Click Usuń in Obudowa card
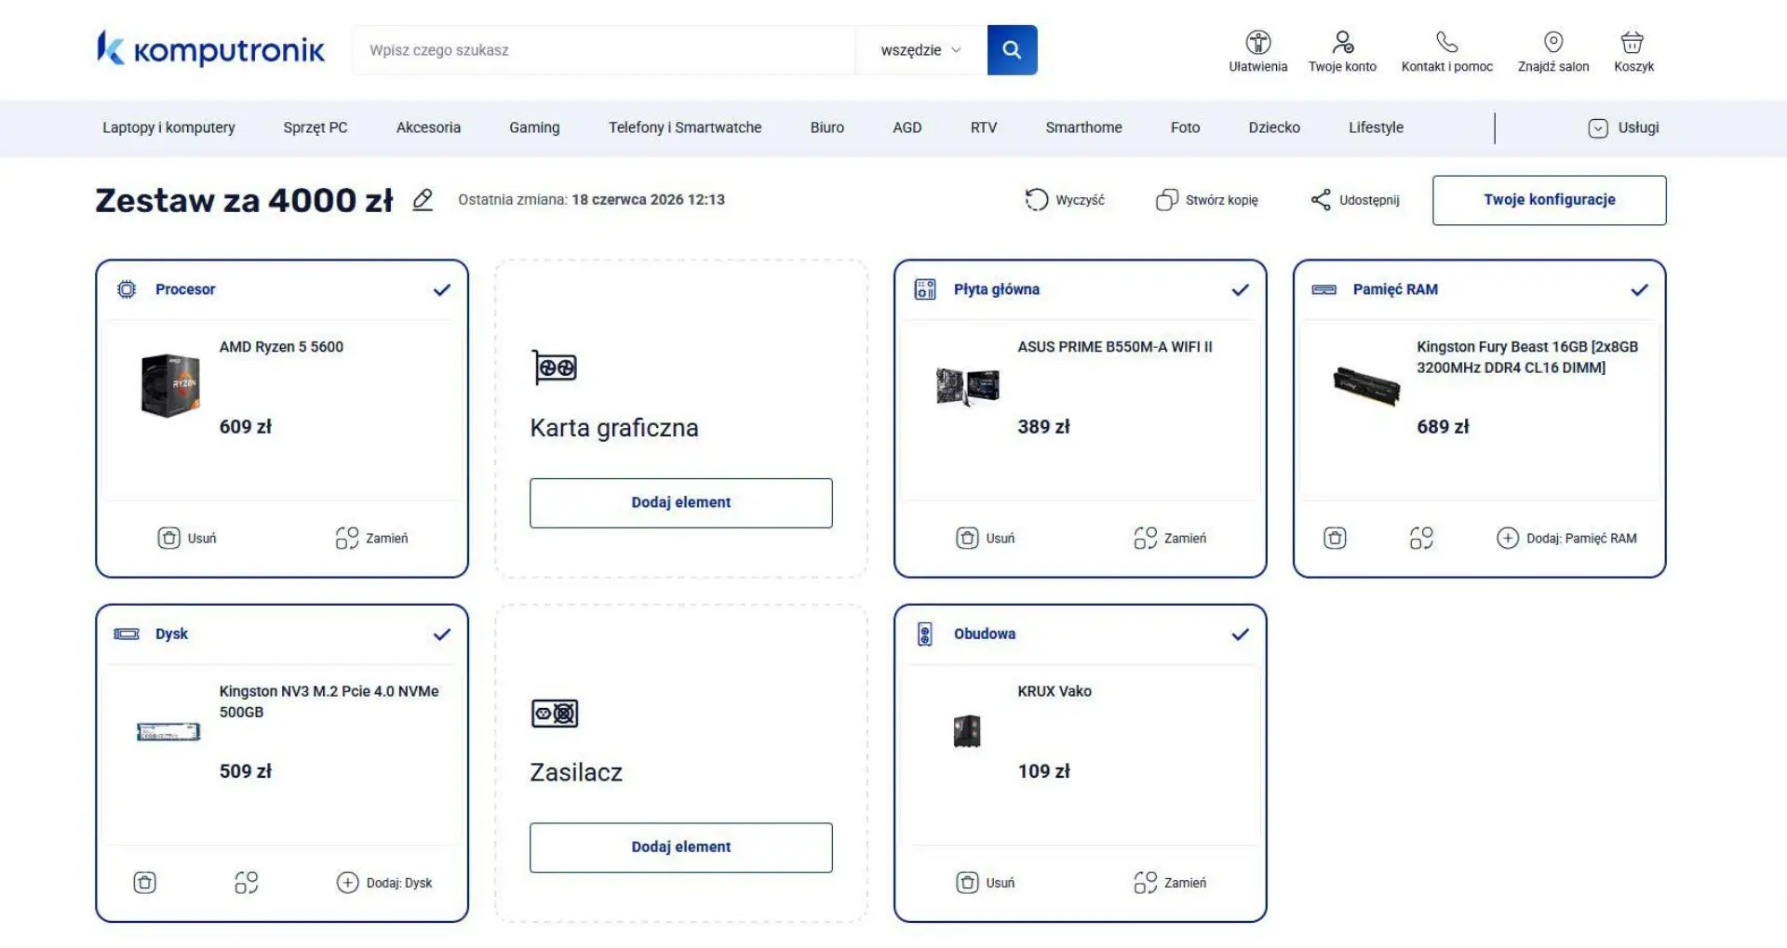 click(x=986, y=882)
